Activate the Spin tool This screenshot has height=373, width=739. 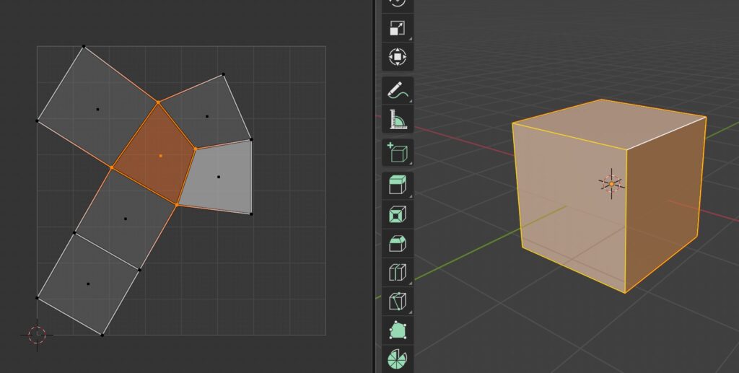pos(397,359)
